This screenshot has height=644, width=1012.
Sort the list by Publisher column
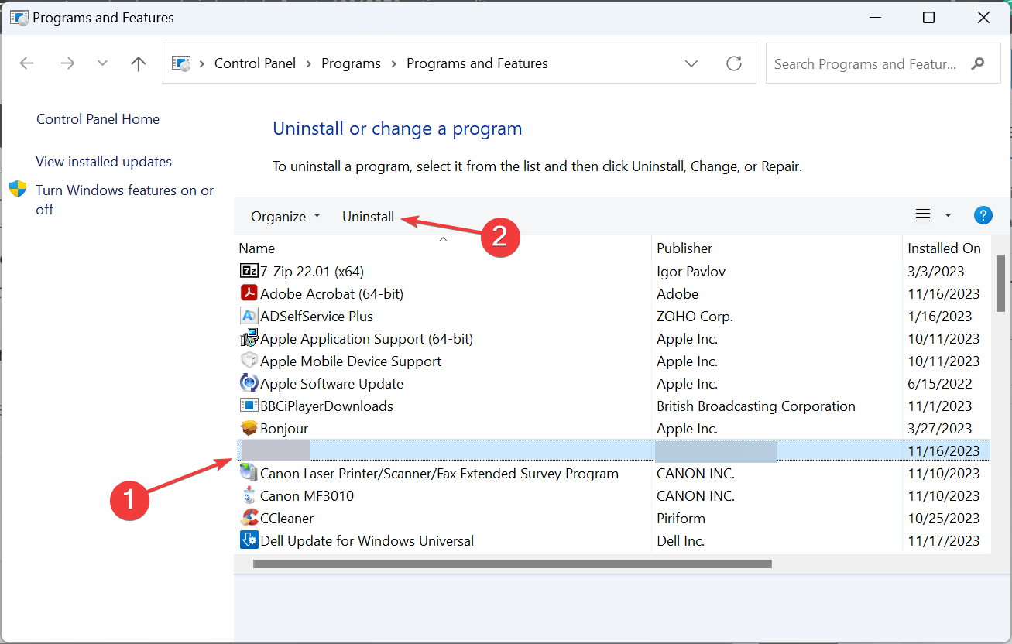684,248
